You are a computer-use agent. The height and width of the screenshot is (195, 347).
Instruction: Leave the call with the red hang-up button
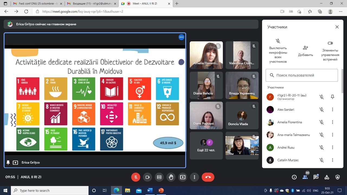[x=208, y=177]
